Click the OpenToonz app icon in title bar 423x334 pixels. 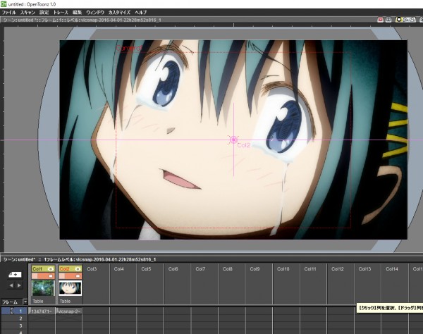4,4
